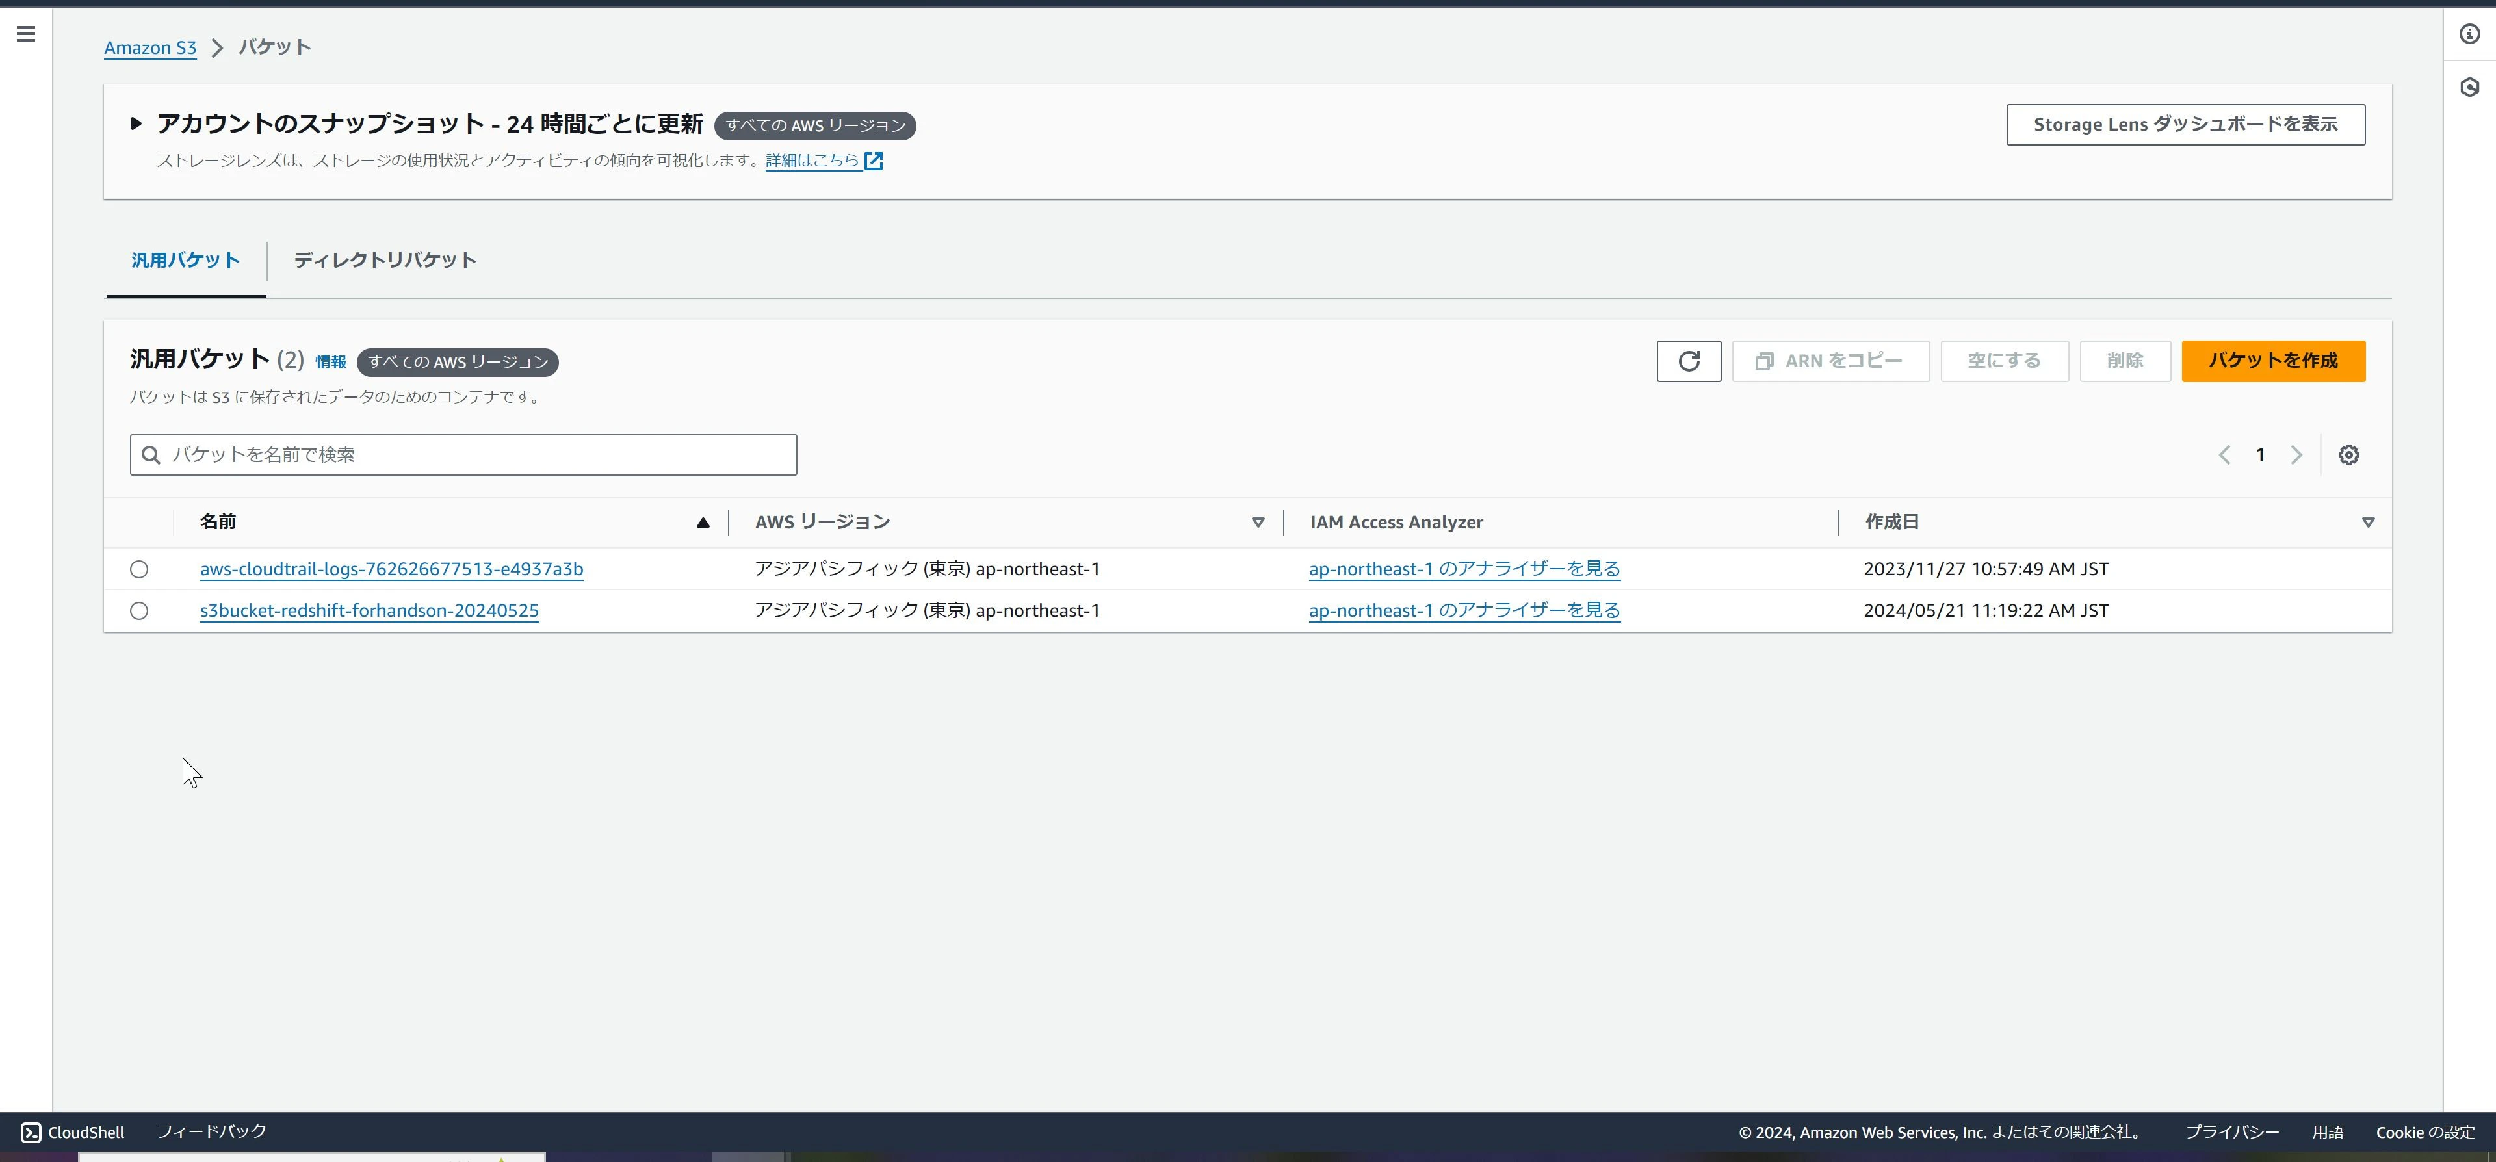Click page number 1 in pagination

(x=2259, y=454)
